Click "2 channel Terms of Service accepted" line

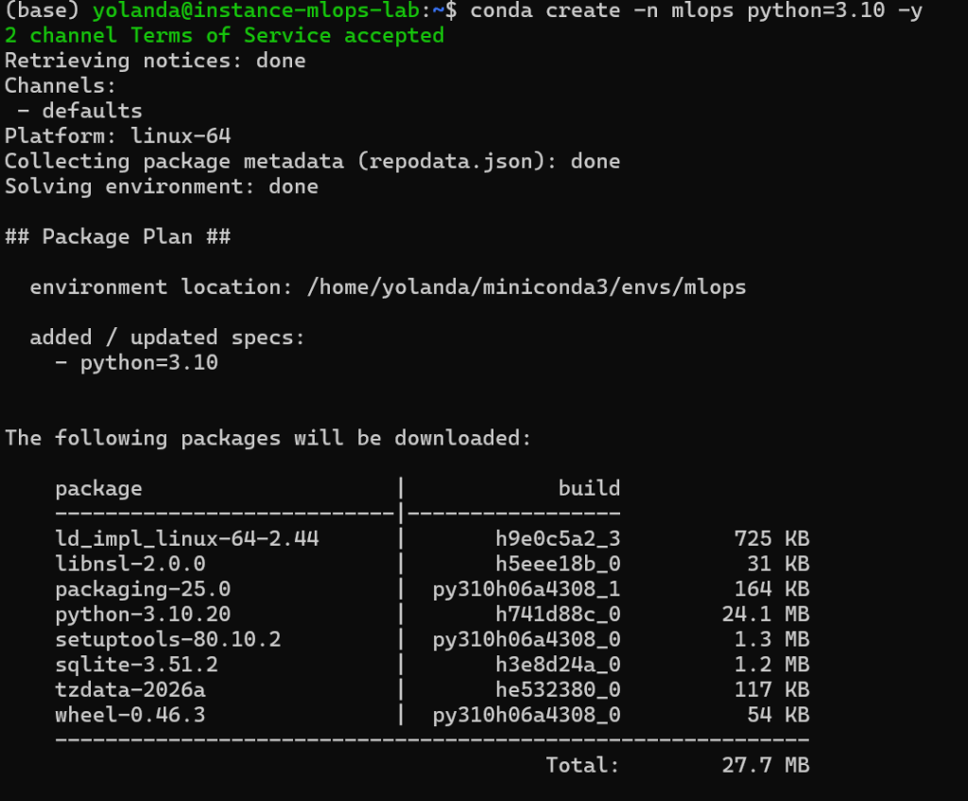(224, 36)
